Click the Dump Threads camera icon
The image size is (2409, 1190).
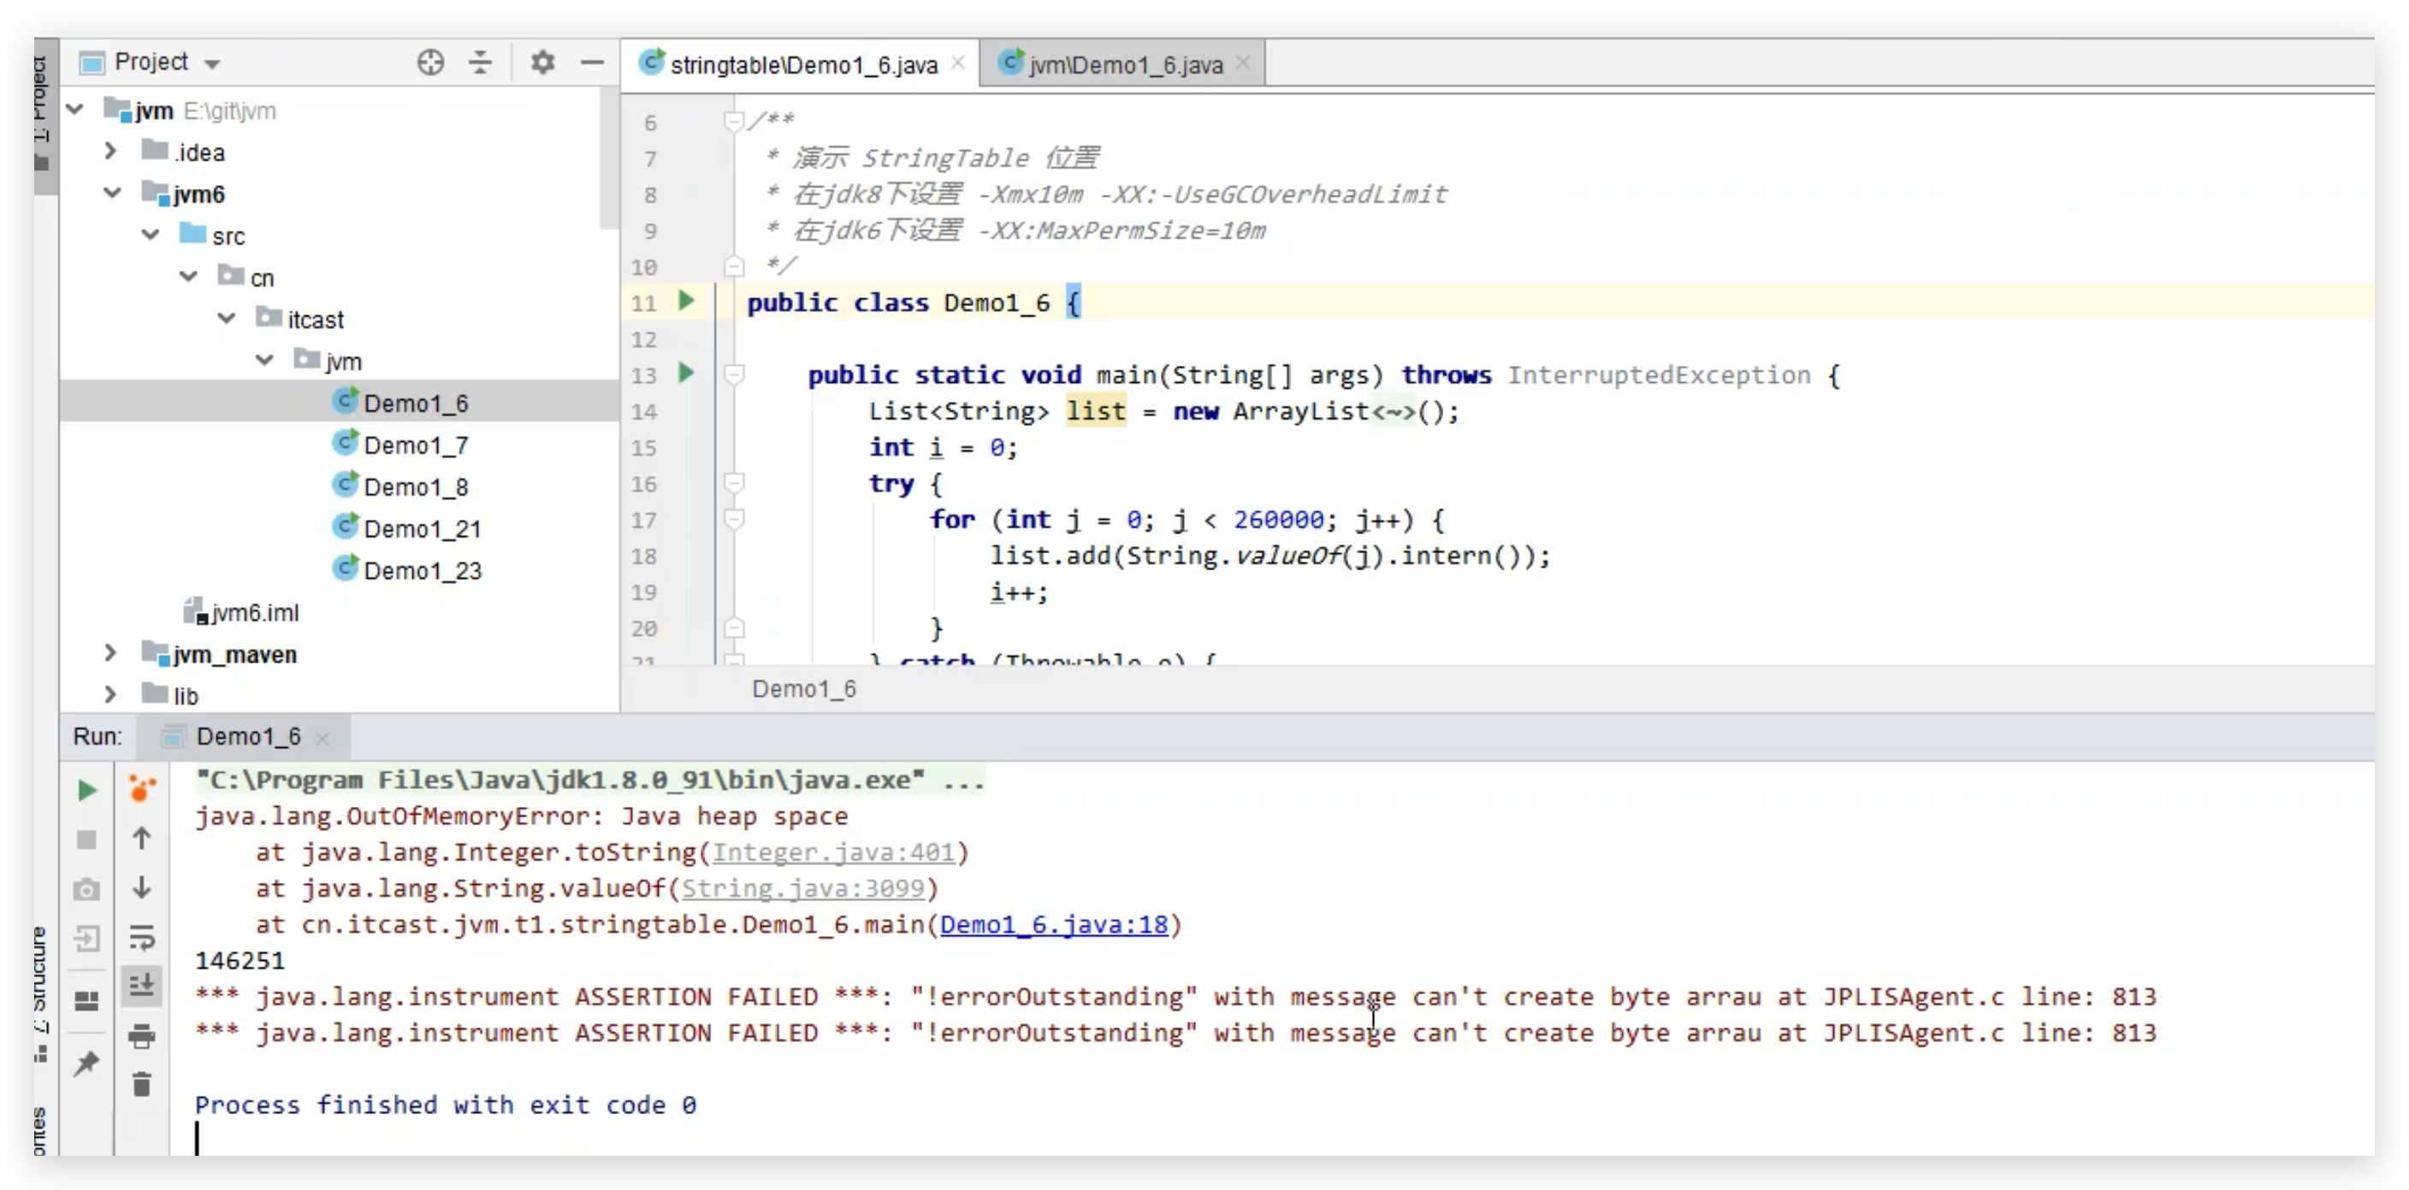[86, 889]
